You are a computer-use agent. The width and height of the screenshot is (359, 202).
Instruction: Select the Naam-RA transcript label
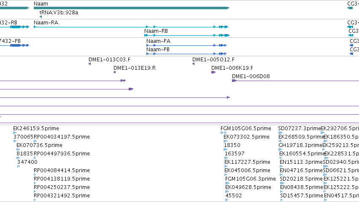pyautogui.click(x=46, y=23)
